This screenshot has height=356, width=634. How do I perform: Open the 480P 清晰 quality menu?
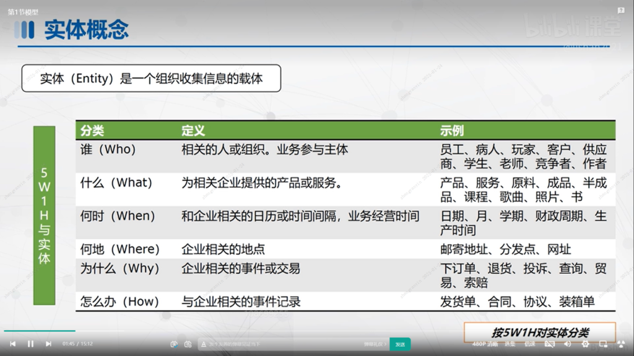(x=485, y=344)
